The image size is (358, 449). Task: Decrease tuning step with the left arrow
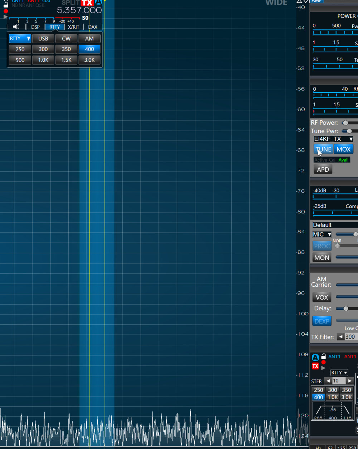pyautogui.click(x=328, y=381)
